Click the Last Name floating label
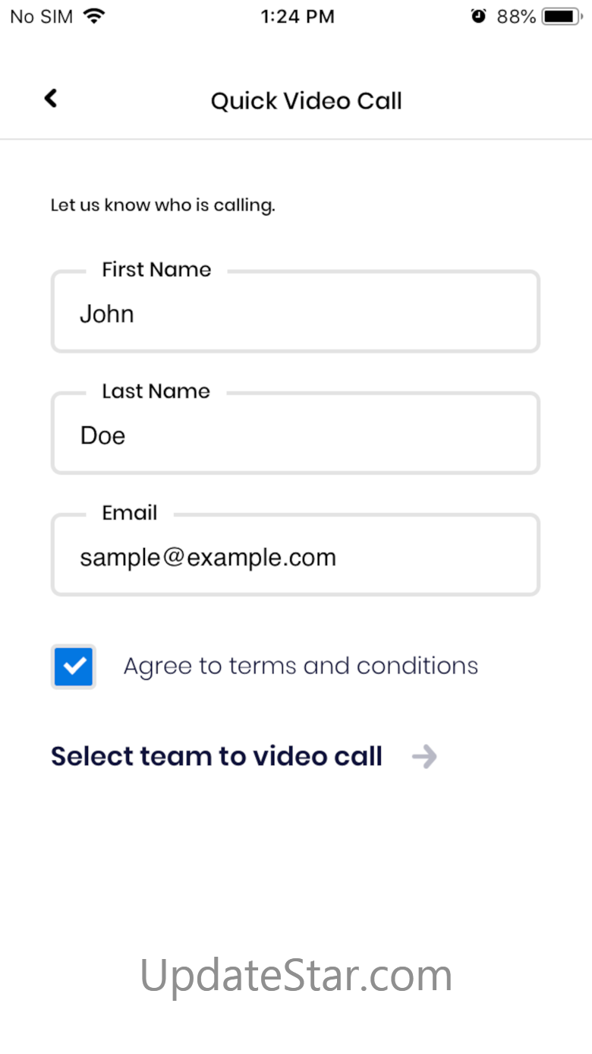Image resolution: width=592 pixels, height=1054 pixels. (x=156, y=391)
